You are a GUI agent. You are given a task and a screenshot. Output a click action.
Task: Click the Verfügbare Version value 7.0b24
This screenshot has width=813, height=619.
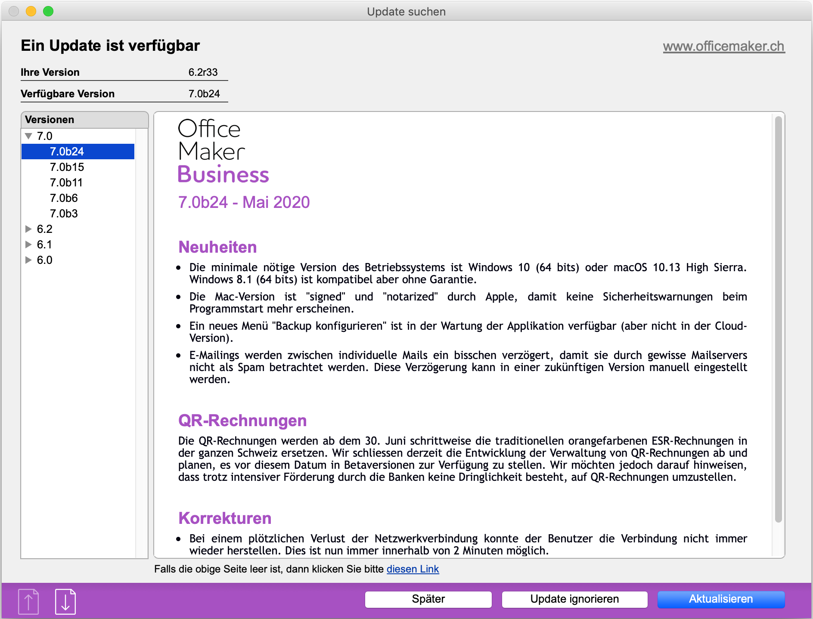(x=204, y=94)
